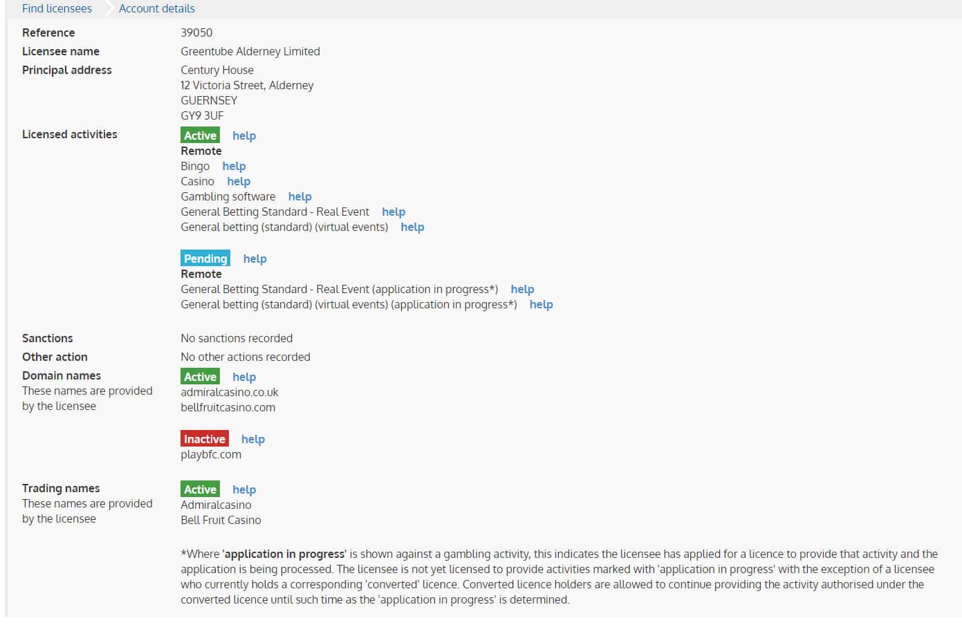Open help for Bingo activity
Image resolution: width=962 pixels, height=636 pixels.
click(x=234, y=166)
